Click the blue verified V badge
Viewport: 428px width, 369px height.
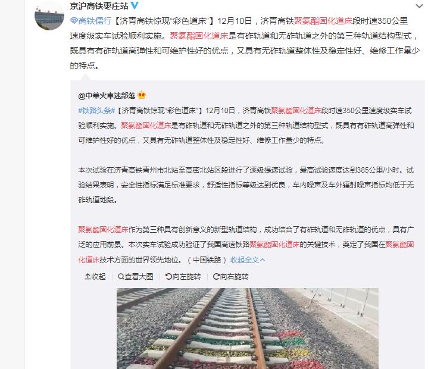(135, 5)
